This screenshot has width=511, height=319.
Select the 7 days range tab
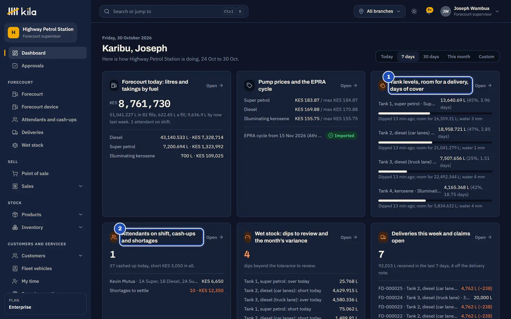(408, 56)
